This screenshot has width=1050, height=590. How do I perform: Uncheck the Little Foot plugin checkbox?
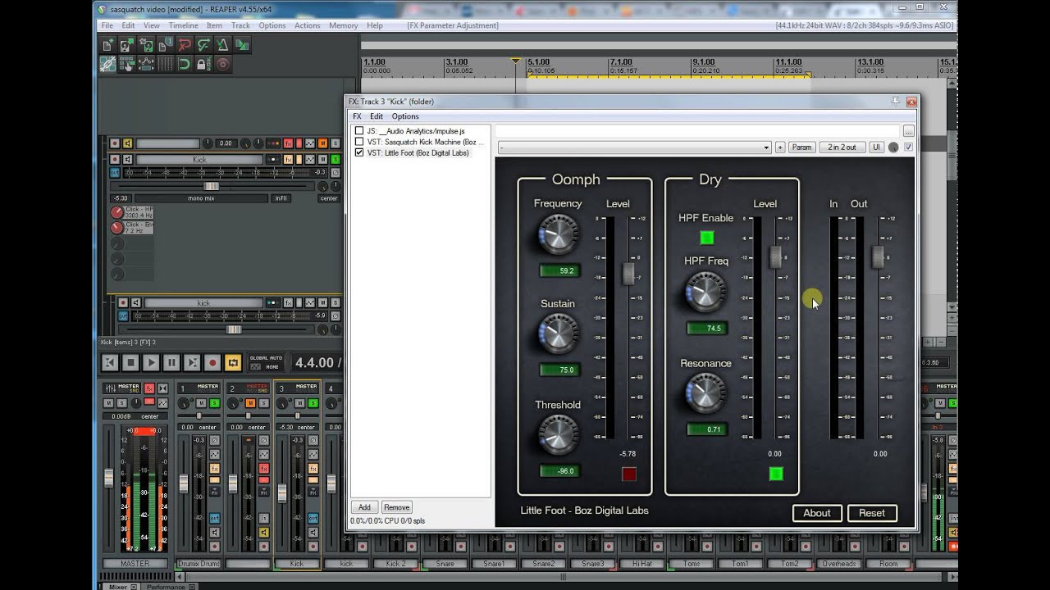[359, 152]
